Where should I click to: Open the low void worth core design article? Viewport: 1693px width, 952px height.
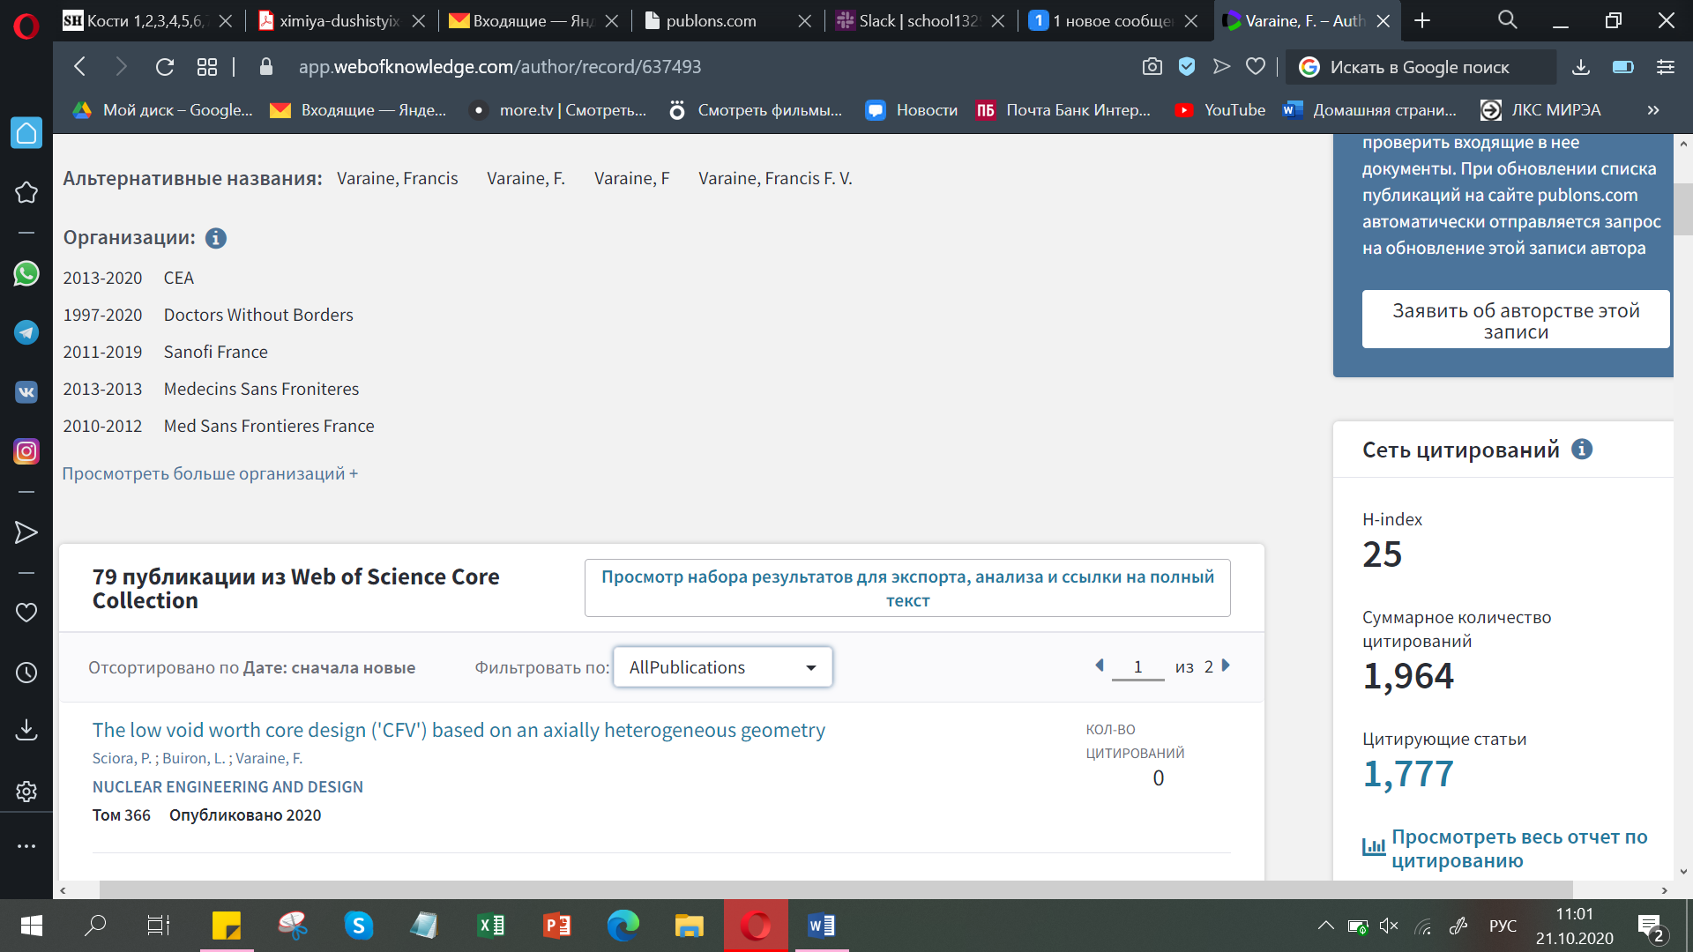click(459, 730)
